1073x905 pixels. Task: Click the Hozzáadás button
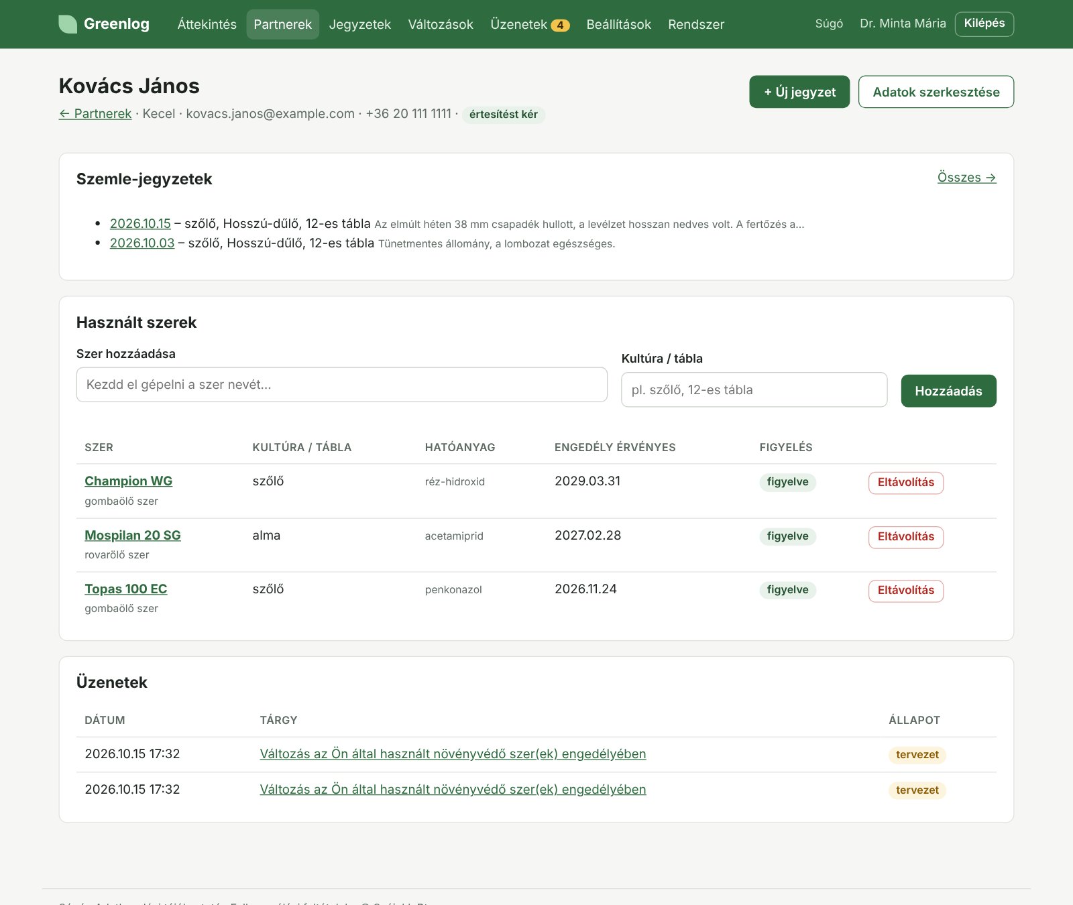coord(948,391)
